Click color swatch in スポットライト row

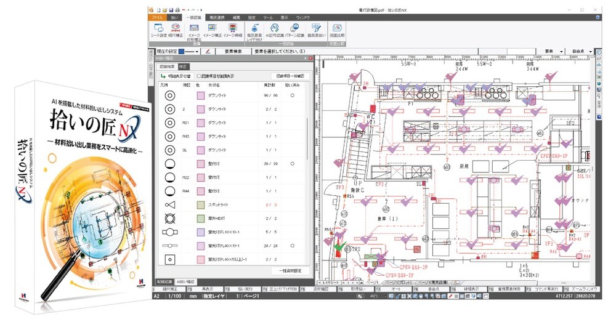click(x=201, y=204)
